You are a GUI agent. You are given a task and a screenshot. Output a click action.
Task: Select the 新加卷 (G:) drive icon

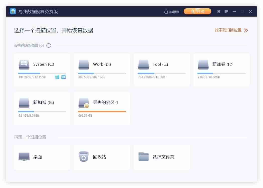coord(24,103)
